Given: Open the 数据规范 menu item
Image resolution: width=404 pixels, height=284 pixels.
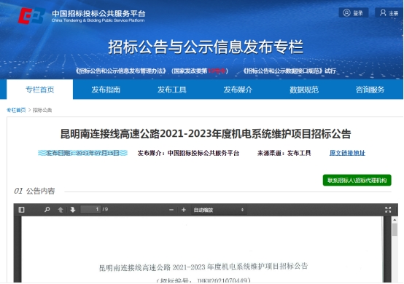Looking at the screenshot, I should (x=304, y=90).
